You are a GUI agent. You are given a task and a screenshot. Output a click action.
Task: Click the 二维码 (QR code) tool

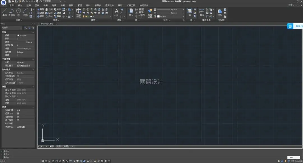click(142, 12)
